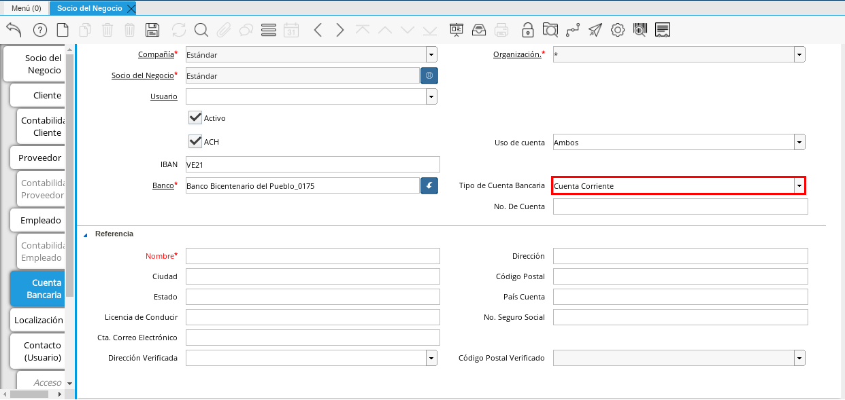Screen dimensions: 845x400
Task: Toggle the ACH checkbox
Action: [196, 141]
